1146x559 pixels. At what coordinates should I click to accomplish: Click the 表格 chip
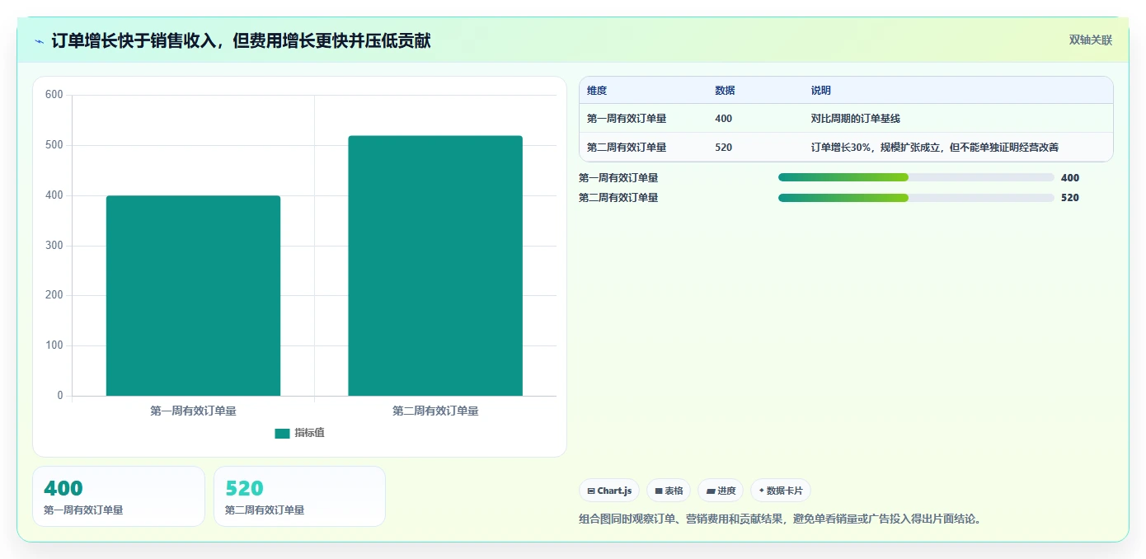[x=669, y=491]
